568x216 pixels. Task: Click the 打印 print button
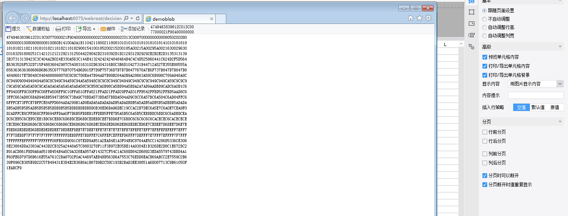(63, 29)
